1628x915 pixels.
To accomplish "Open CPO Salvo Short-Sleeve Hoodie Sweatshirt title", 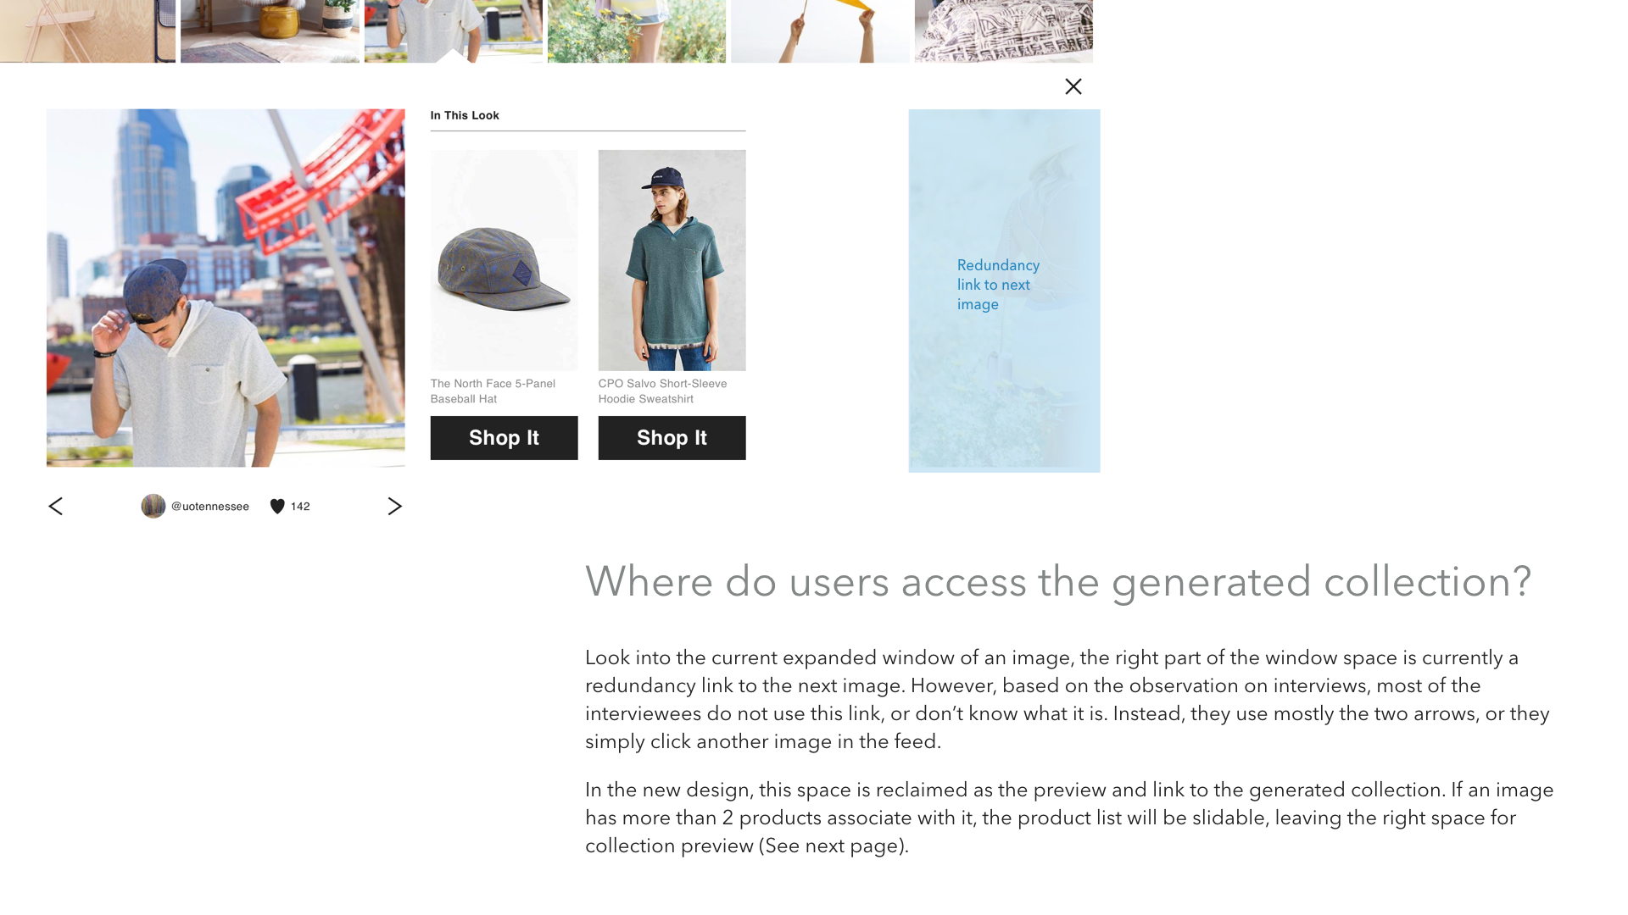I will [x=662, y=391].
